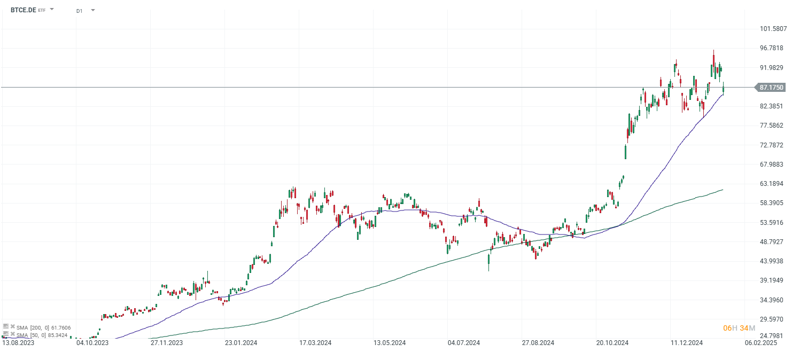Open the BTCE.DE symbol dropdown

pos(52,10)
